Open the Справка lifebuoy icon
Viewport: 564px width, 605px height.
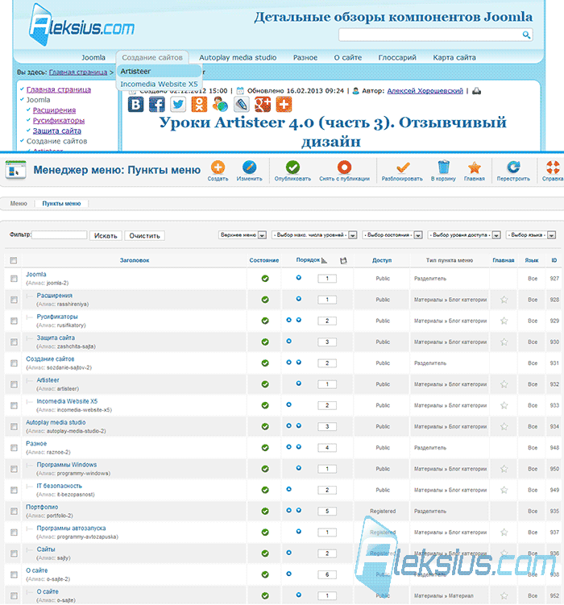pyautogui.click(x=553, y=168)
